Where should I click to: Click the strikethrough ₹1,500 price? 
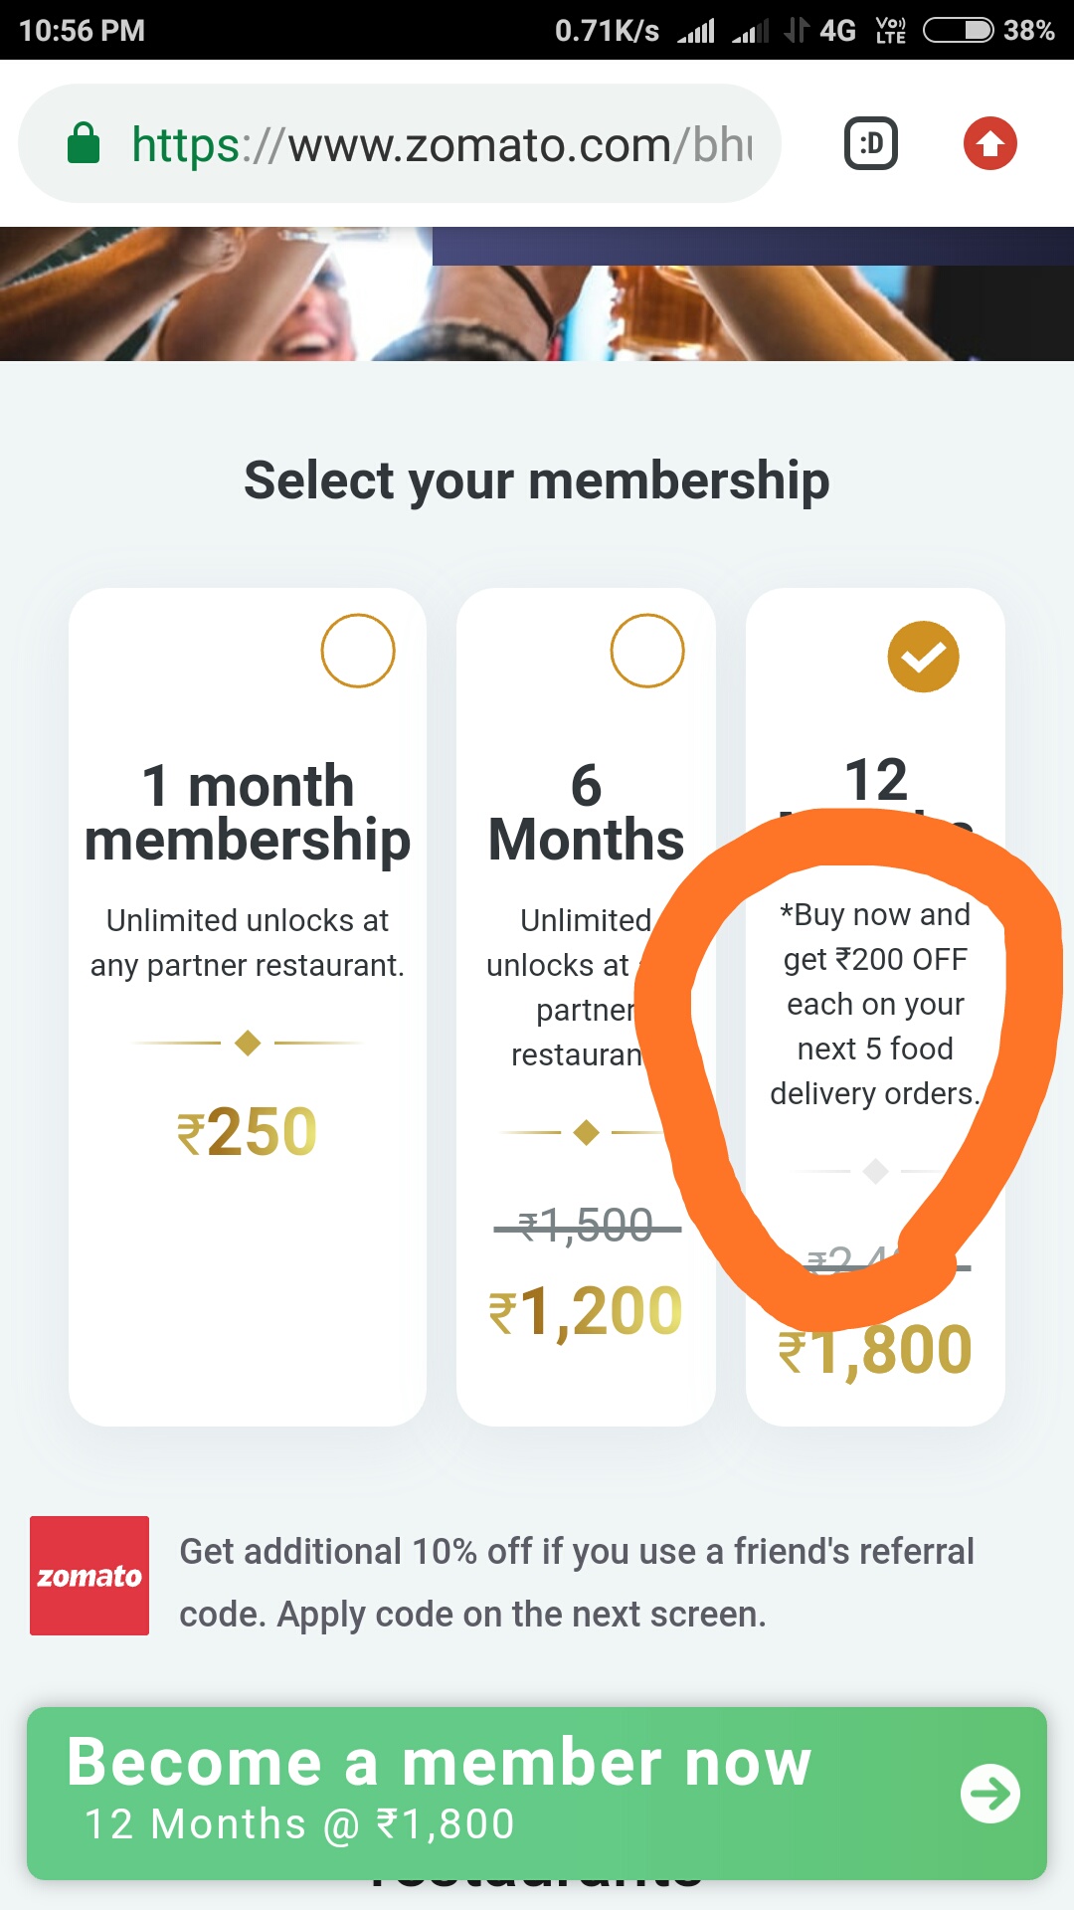coord(585,1226)
